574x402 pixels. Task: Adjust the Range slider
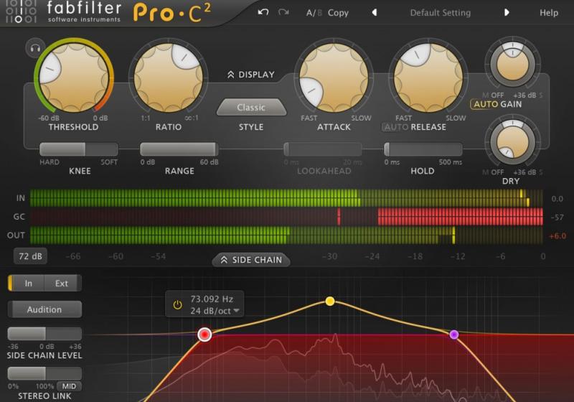pyautogui.click(x=179, y=149)
